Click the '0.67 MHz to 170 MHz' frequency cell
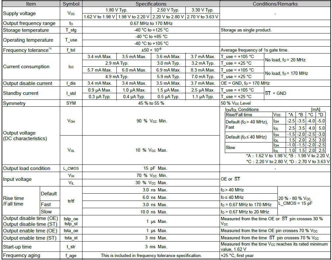This screenshot has height=260, width=332. [x=151, y=23]
